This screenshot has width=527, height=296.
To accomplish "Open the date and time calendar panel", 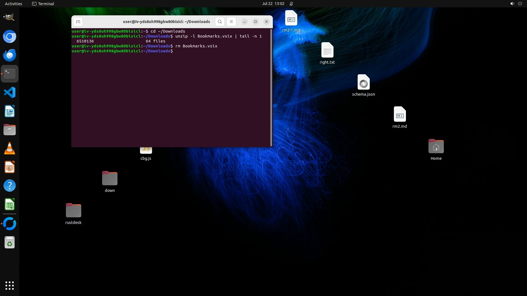I will pyautogui.click(x=273, y=4).
